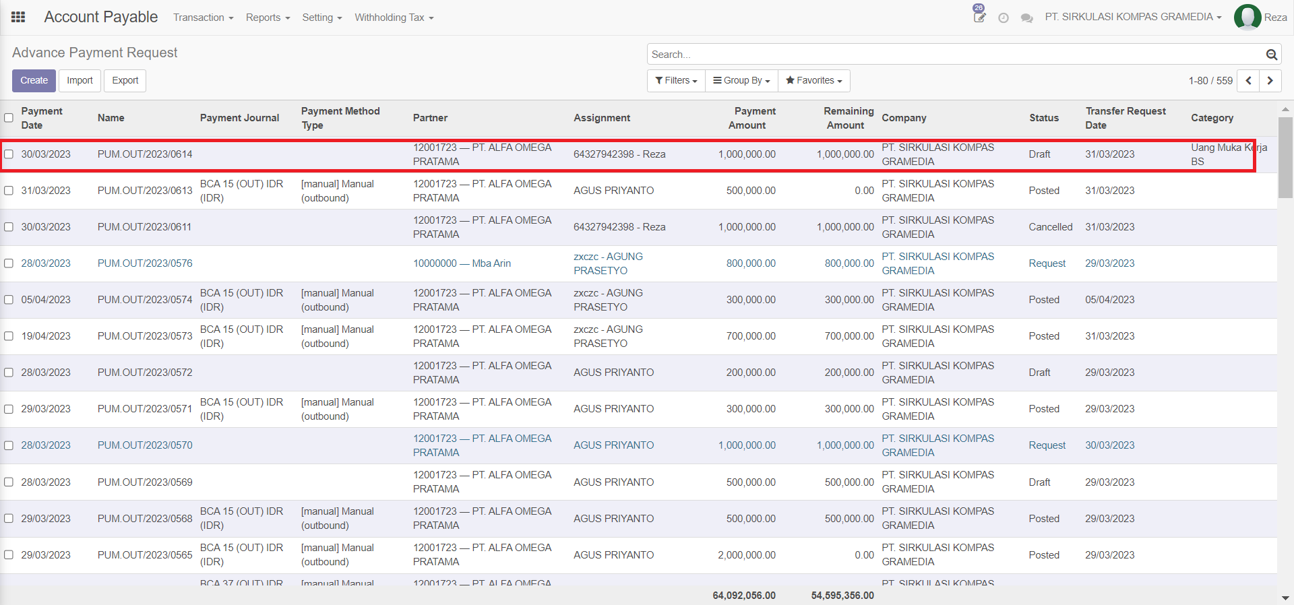Check the row PUM.OUT/2023/0613 checkbox
Image resolution: width=1294 pixels, height=605 pixels.
click(x=9, y=191)
